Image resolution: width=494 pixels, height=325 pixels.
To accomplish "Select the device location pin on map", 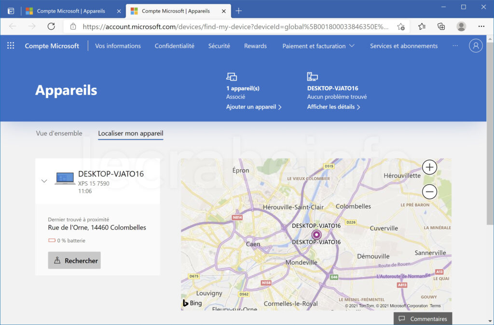I will coord(316,235).
